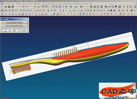Click the Back button in Trim Body dialog
The width and height of the screenshot is (137, 99).
(15, 31)
